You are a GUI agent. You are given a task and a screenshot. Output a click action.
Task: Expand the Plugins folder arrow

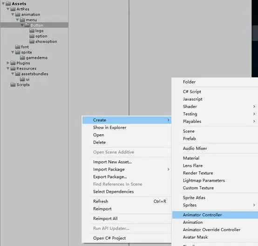pyautogui.click(x=8, y=63)
